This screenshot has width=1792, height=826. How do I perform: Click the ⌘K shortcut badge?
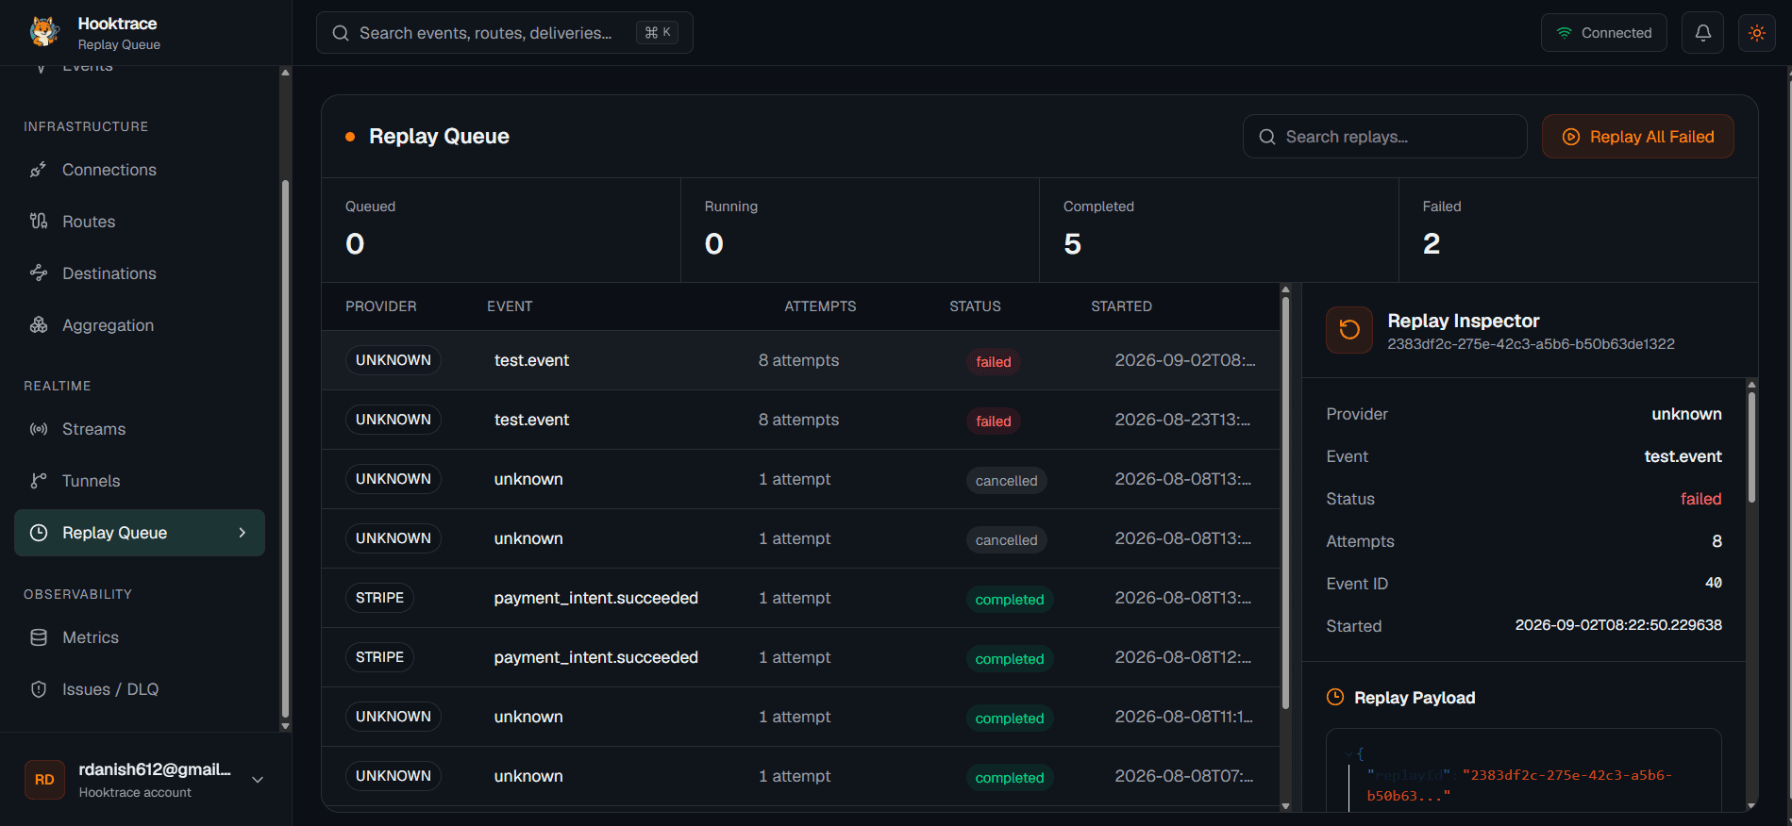[x=658, y=33]
